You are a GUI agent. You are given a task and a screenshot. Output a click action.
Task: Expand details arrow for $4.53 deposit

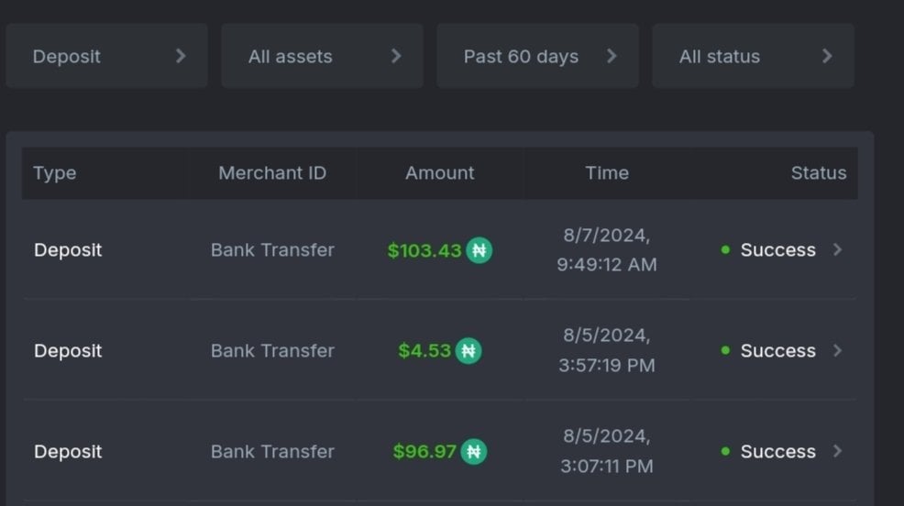(x=837, y=350)
